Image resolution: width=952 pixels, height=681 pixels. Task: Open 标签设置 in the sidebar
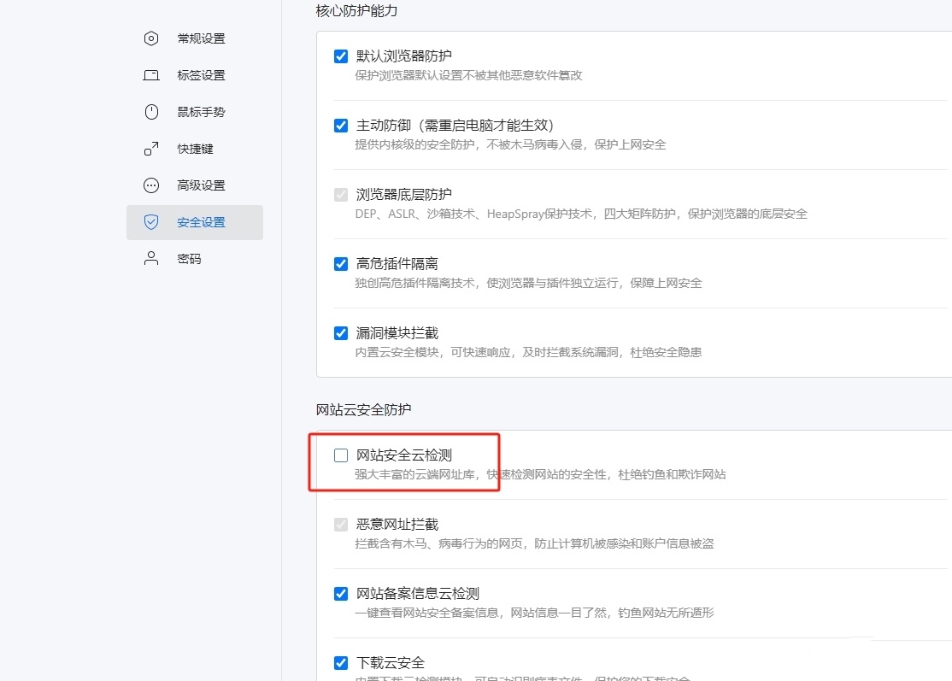point(194,75)
